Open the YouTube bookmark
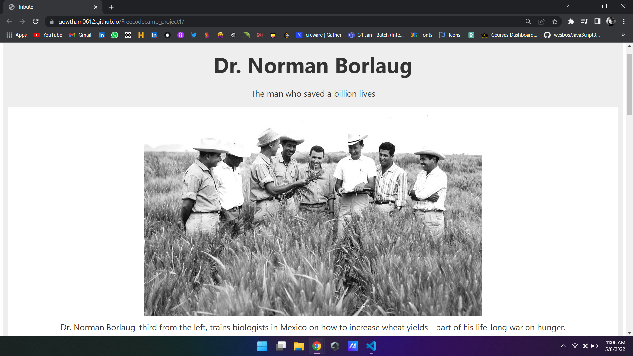Image resolution: width=633 pixels, height=356 pixels. point(48,35)
